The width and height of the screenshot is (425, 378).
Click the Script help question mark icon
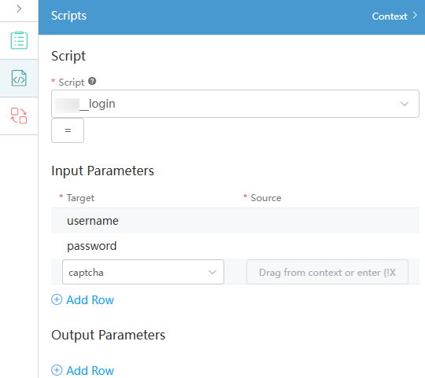(x=92, y=81)
